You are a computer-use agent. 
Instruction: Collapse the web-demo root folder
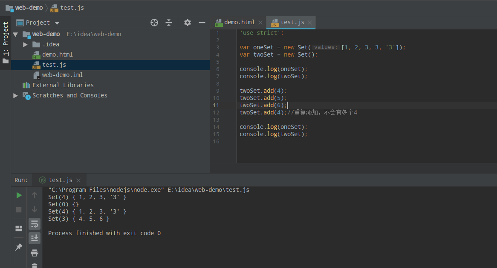coord(15,34)
